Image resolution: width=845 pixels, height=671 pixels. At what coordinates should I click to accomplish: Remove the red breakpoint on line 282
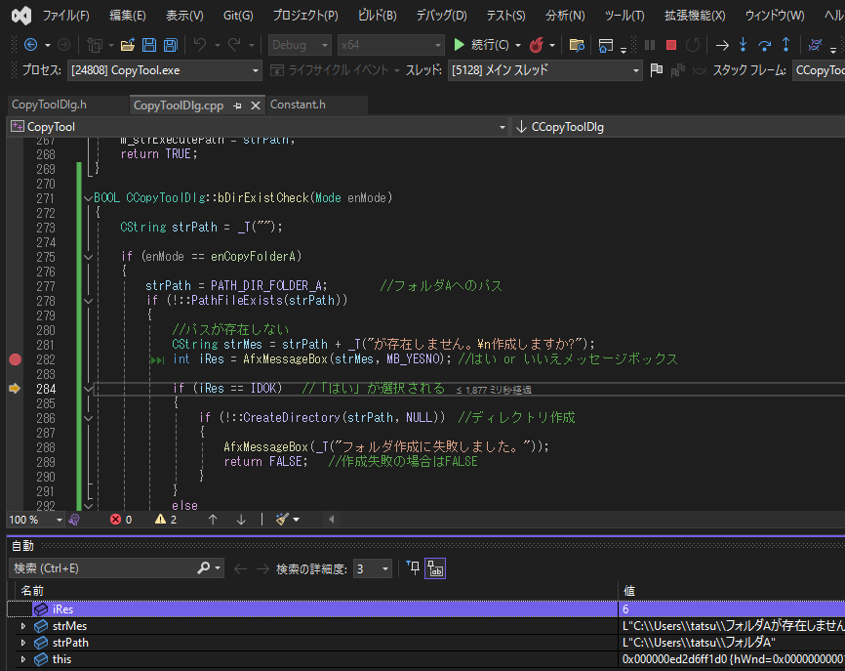point(15,359)
